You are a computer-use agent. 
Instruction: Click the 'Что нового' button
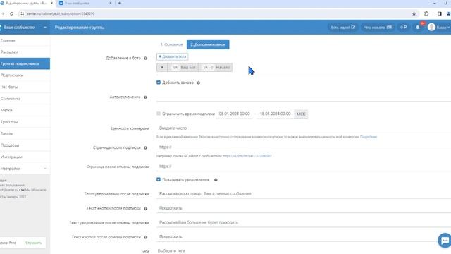click(378, 28)
